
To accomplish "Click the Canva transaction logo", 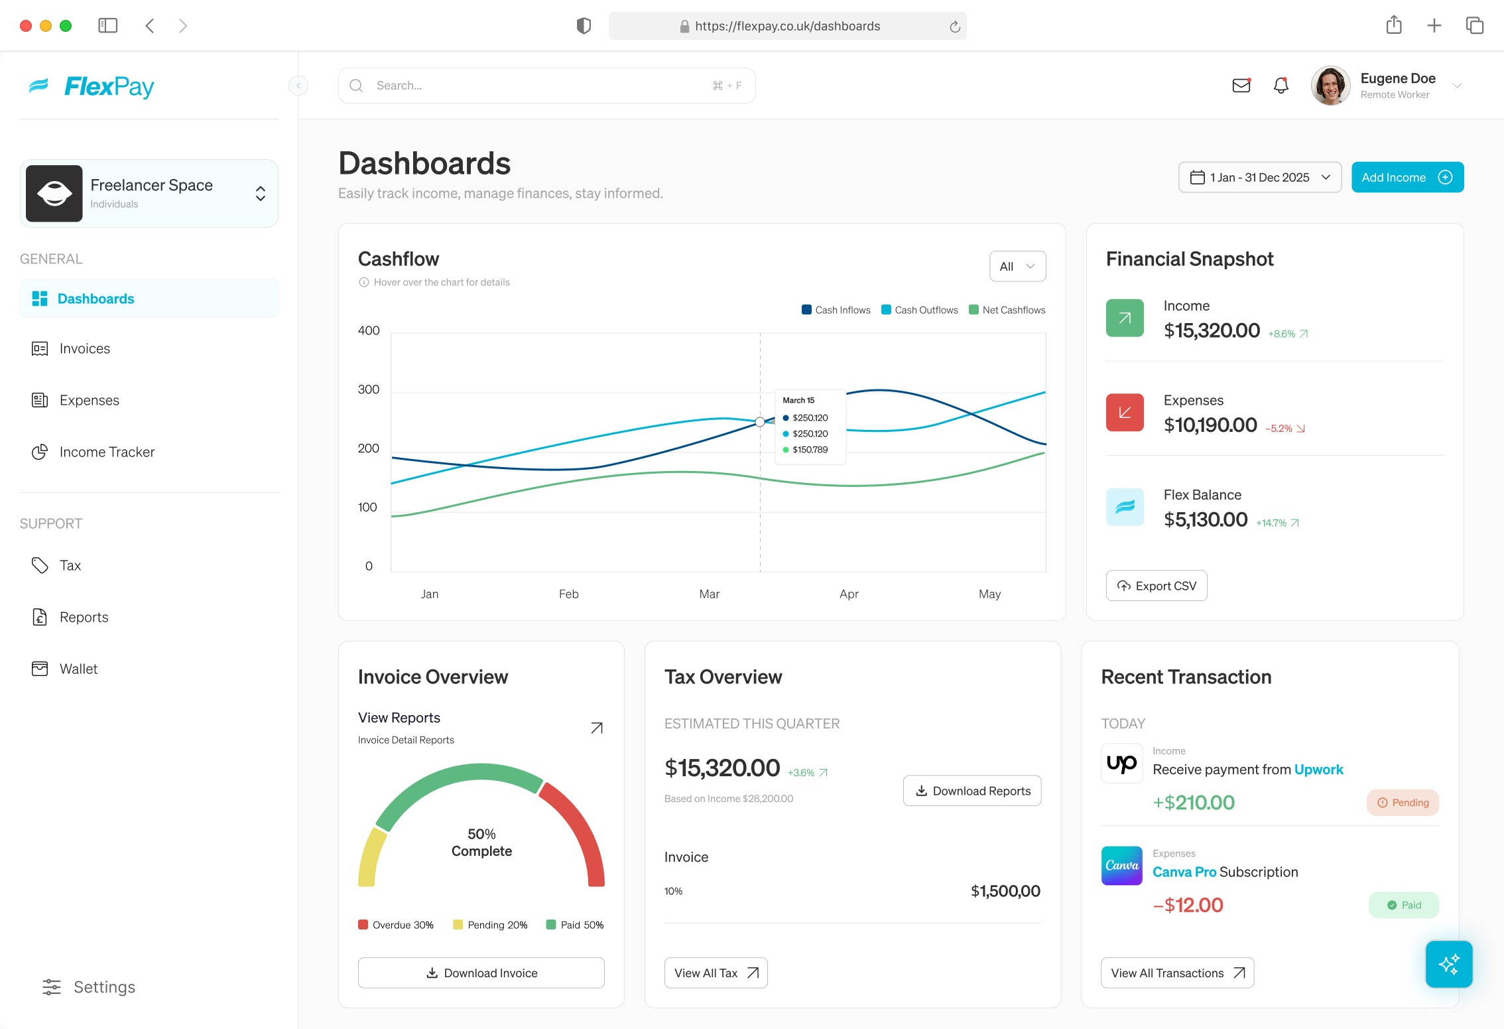I will [1121, 865].
